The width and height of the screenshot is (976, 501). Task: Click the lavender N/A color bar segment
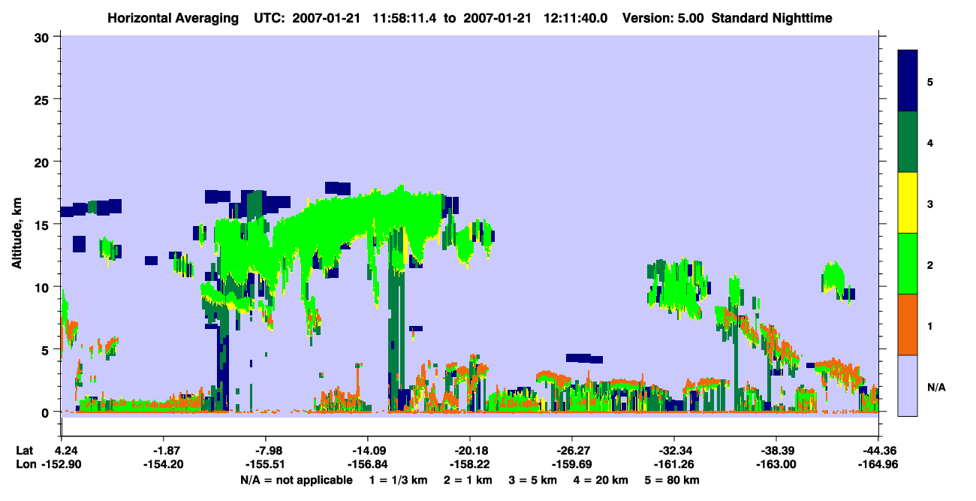tap(908, 385)
